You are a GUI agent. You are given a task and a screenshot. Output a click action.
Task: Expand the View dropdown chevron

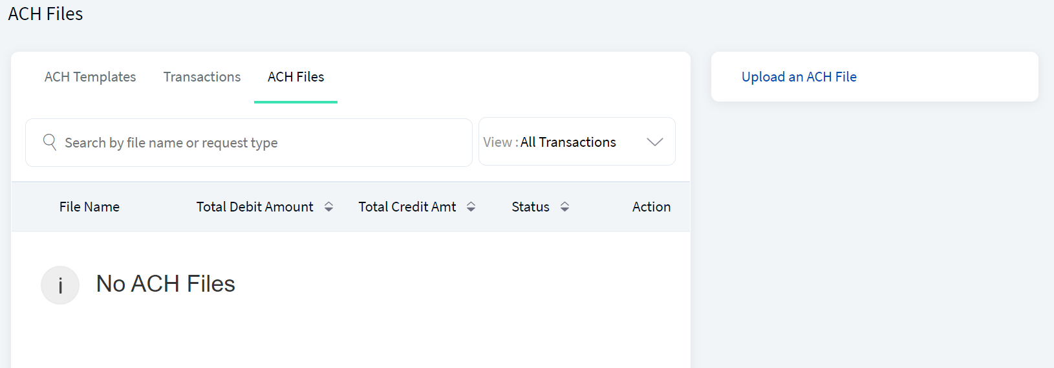click(x=655, y=142)
